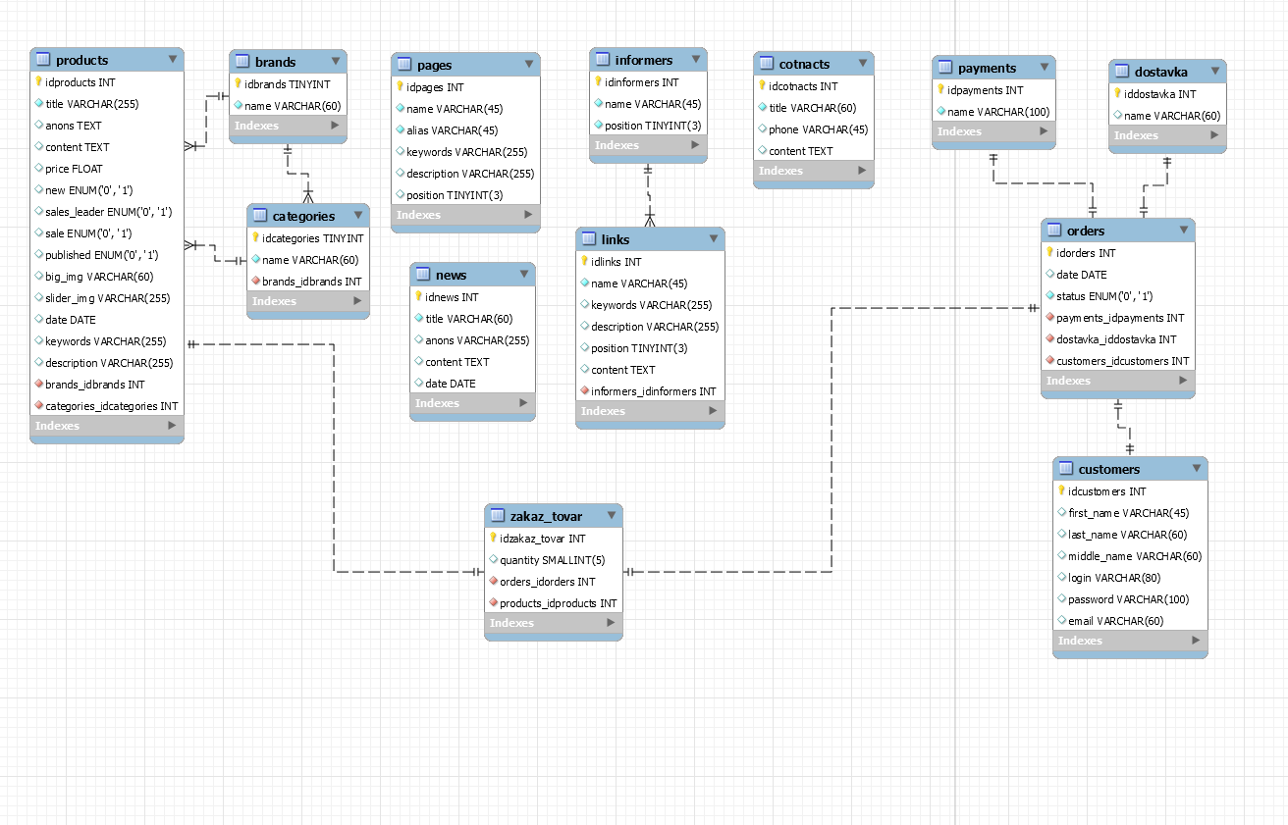Click the brands table icon
1288x825 pixels.
tap(242, 62)
